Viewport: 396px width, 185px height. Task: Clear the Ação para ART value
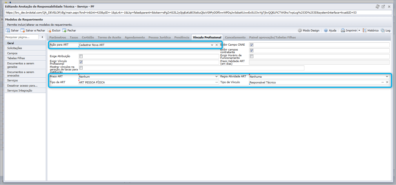[217, 45]
